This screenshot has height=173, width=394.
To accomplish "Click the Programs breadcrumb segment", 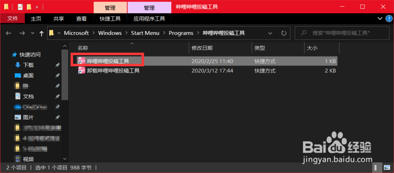I will pos(181,33).
